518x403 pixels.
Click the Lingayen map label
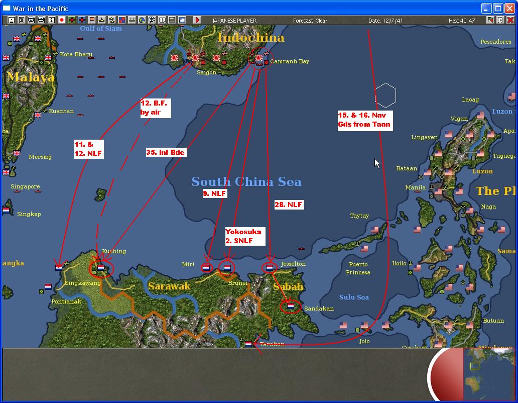click(424, 137)
